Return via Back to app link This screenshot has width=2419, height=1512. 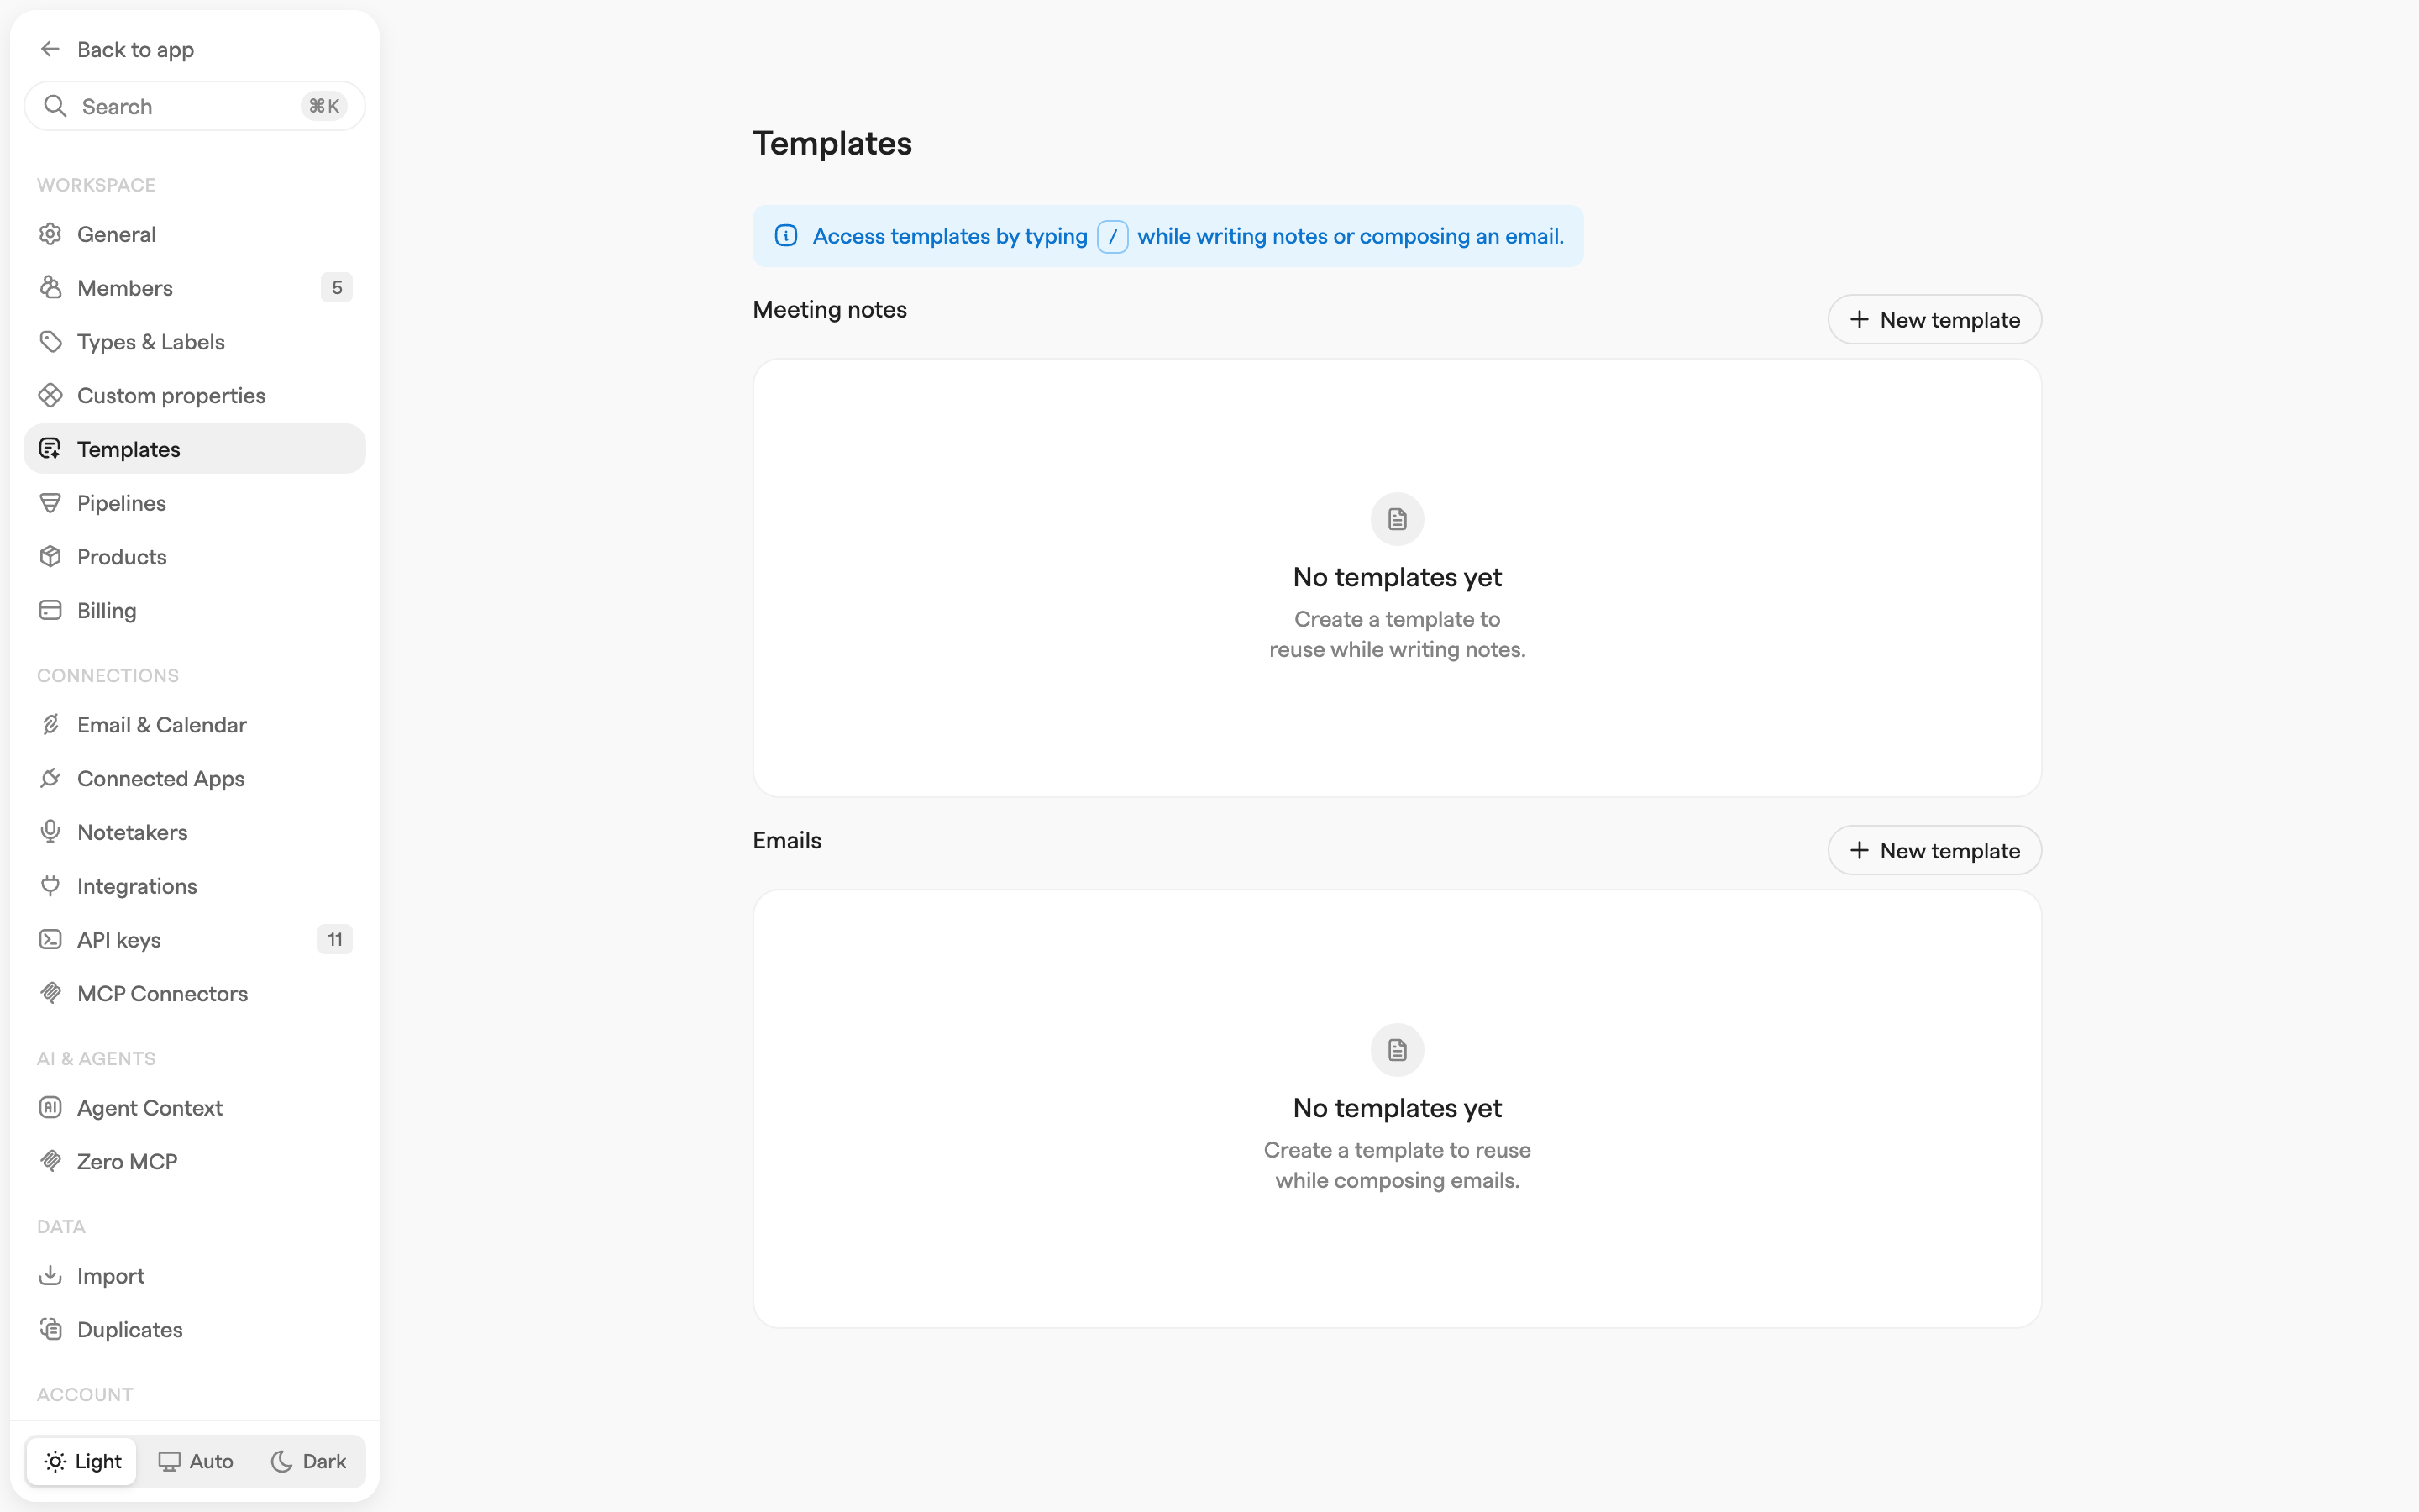[117, 49]
